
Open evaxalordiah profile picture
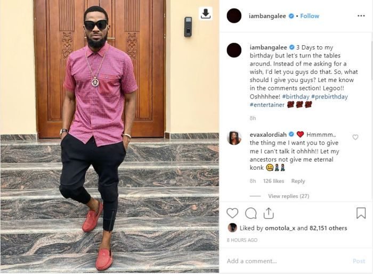(234, 138)
